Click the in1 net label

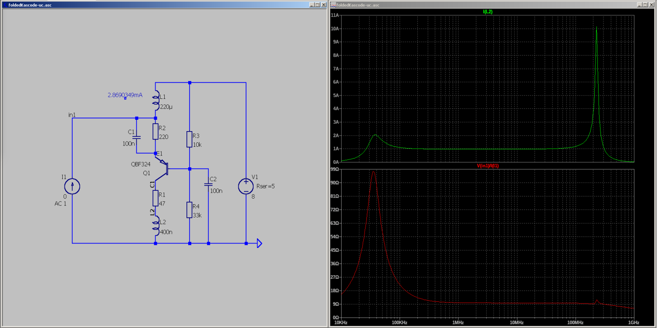click(x=72, y=115)
